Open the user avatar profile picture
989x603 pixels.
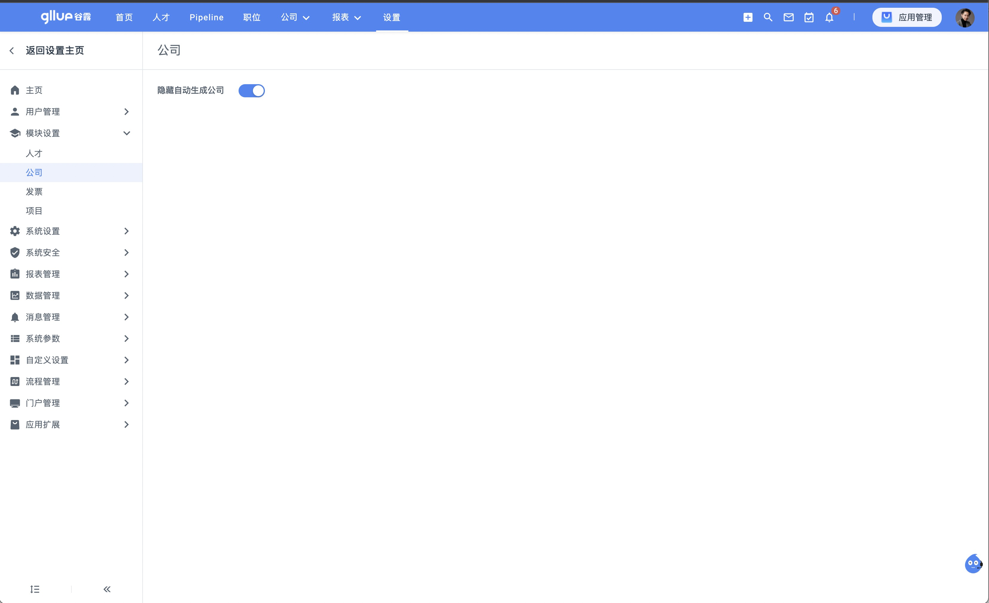pos(964,18)
